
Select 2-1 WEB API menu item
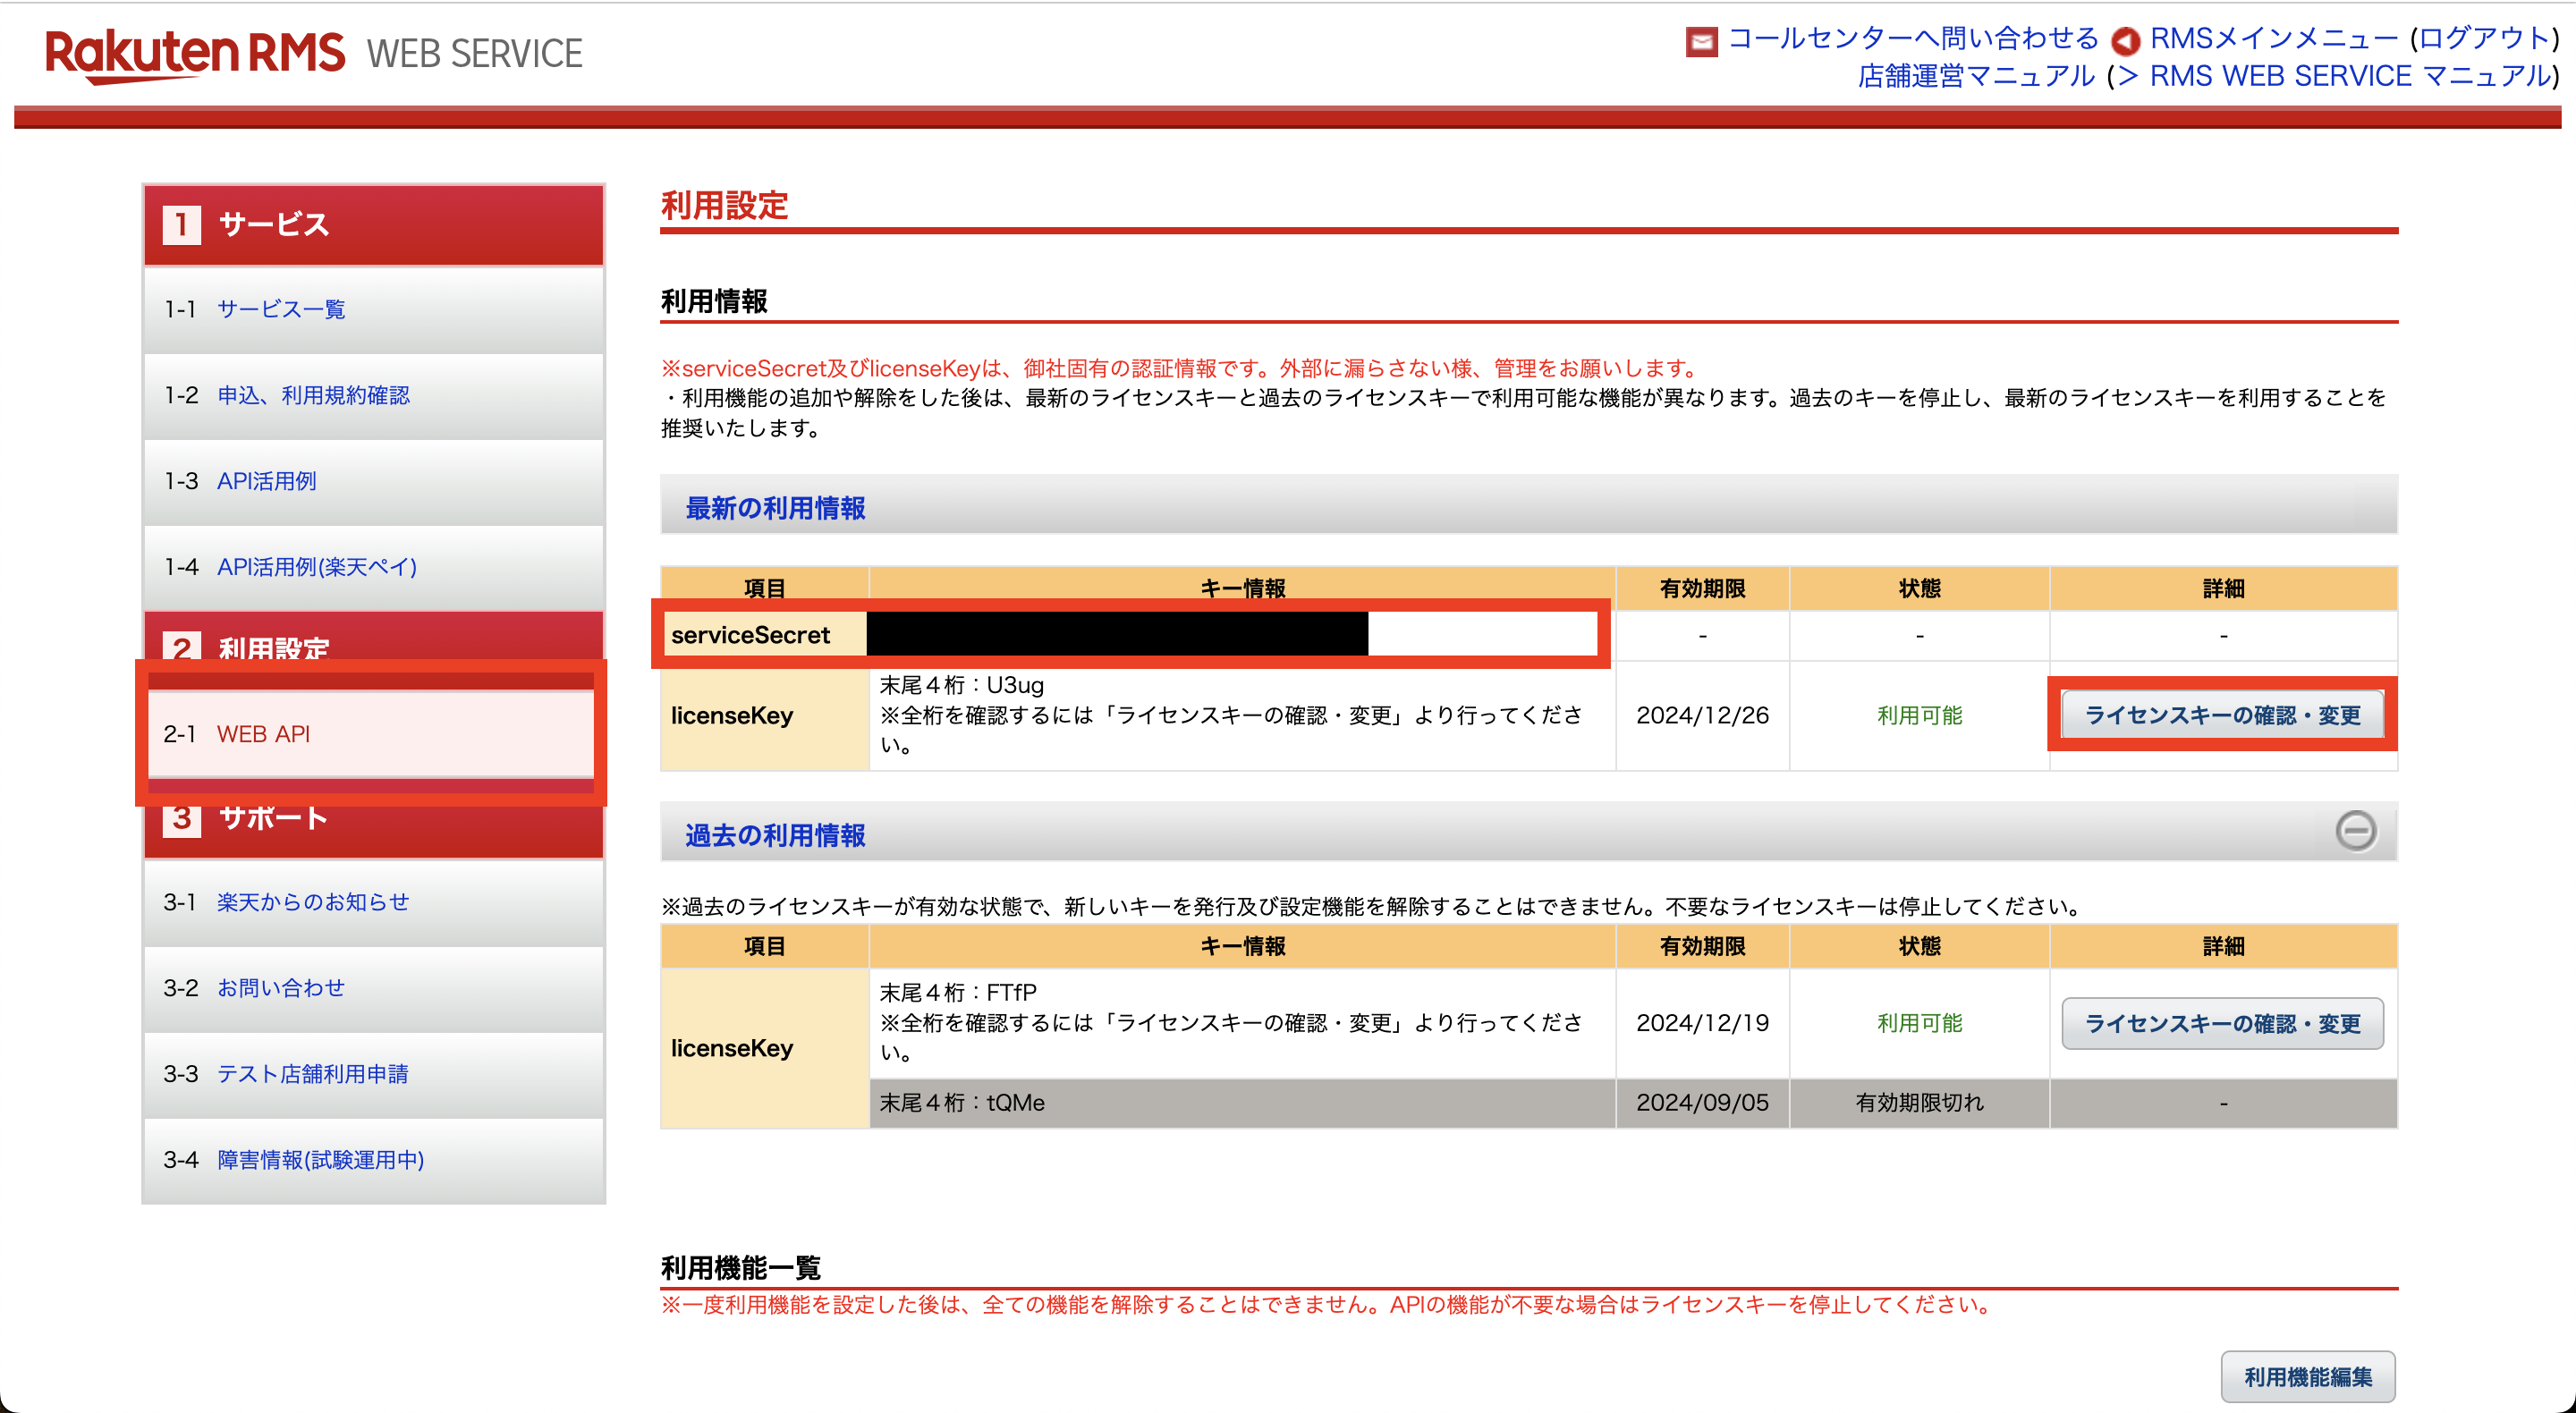pyautogui.click(x=263, y=734)
